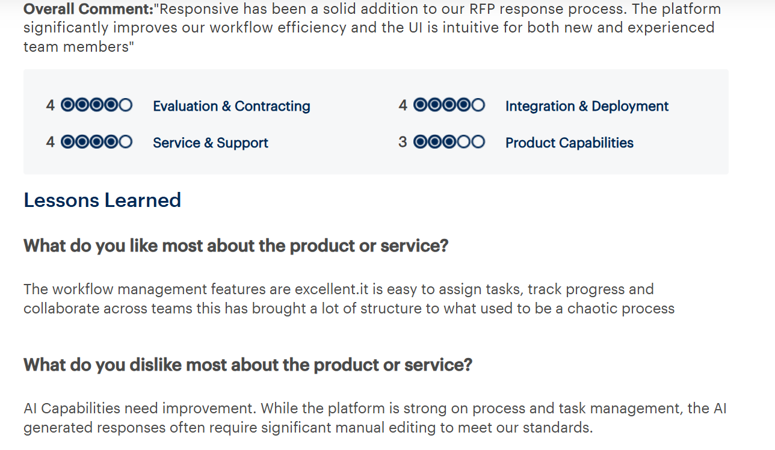Image resolution: width=775 pixels, height=450 pixels.
Task: Click the fourth empty circle of Product Capabilities rating
Action: tap(464, 142)
